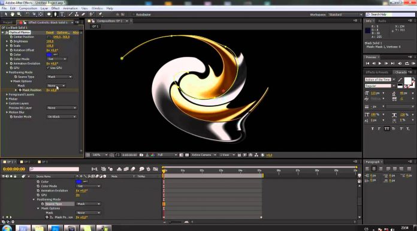Select the Pan Behind tool
417x231 pixels.
point(41,14)
